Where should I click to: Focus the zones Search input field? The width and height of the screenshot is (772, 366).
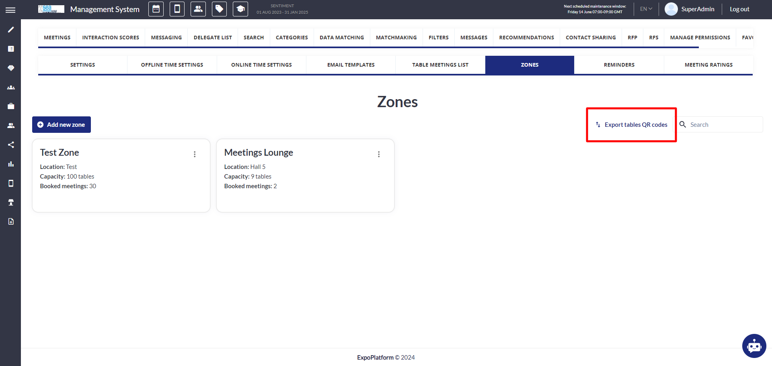724,125
